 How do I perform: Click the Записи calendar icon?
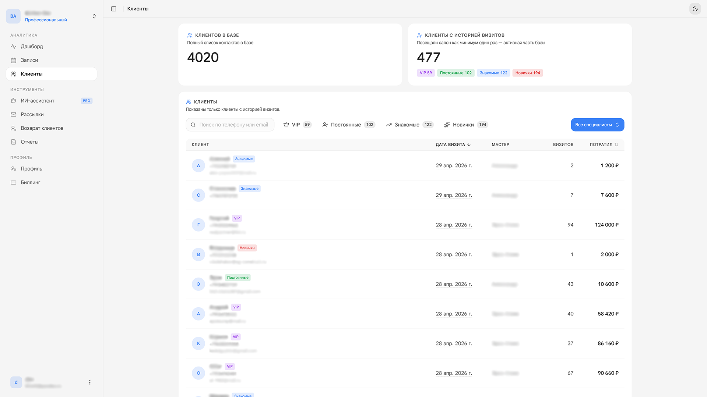pos(14,60)
